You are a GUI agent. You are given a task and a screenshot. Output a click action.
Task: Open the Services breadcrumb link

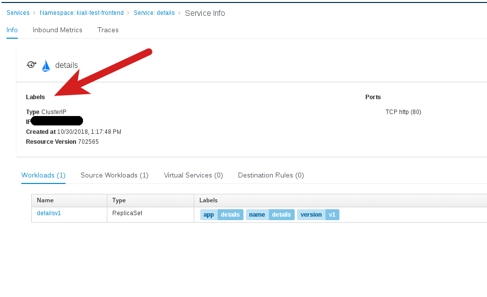(x=18, y=13)
